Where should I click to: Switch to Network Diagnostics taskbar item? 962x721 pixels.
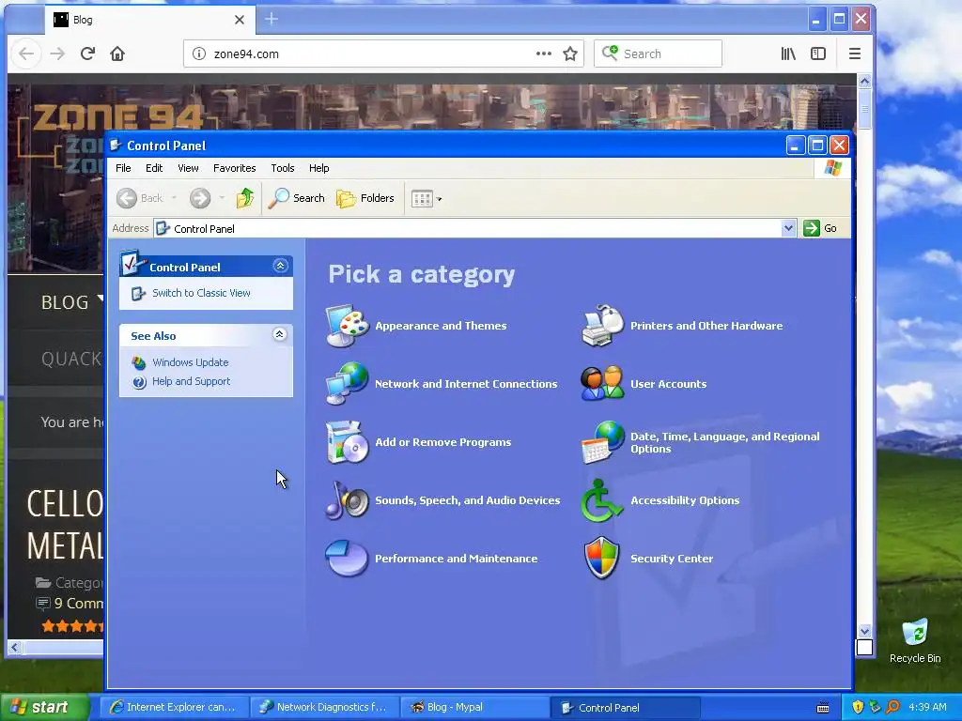(x=324, y=707)
